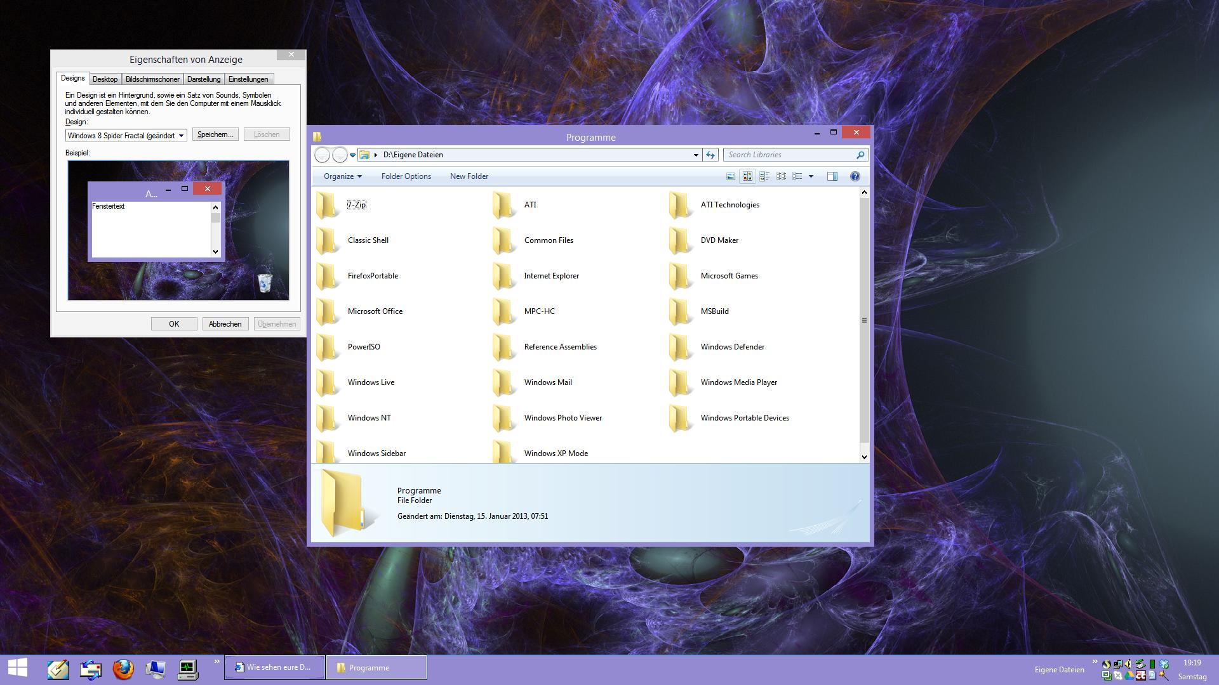Click the search magnifier icon
Viewport: 1219px width, 685px height.
tap(860, 155)
